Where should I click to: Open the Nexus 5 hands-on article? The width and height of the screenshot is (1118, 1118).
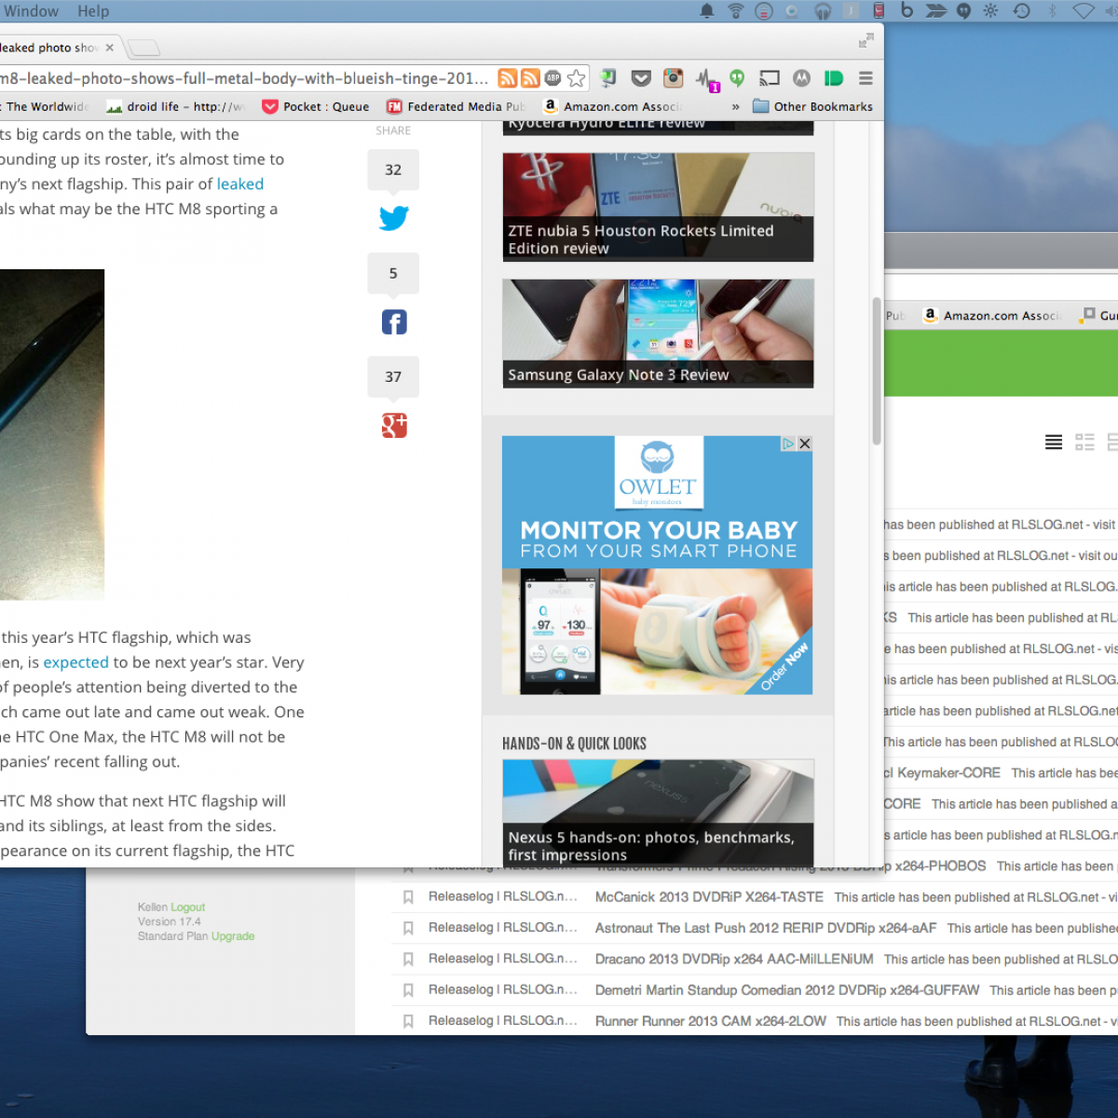pyautogui.click(x=659, y=813)
